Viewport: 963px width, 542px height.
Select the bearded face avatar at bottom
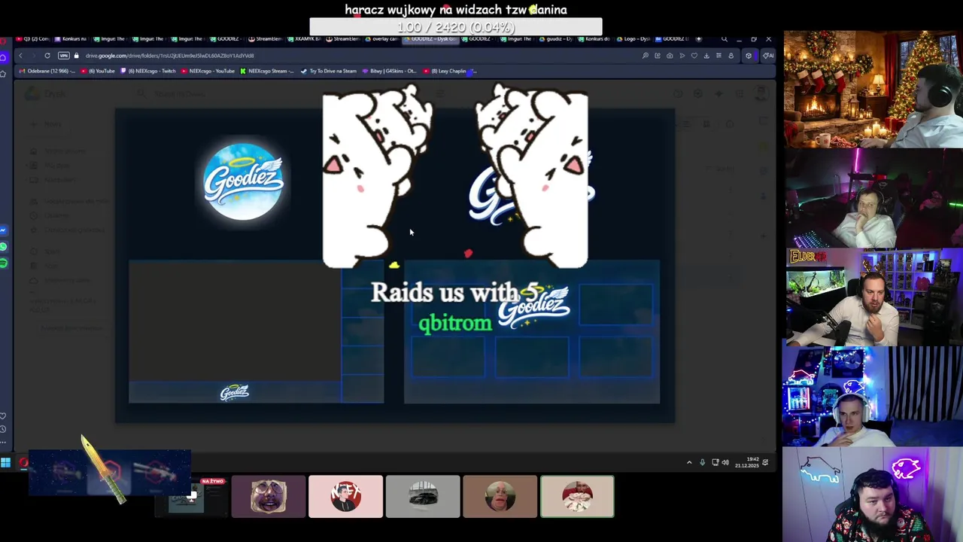pos(269,496)
